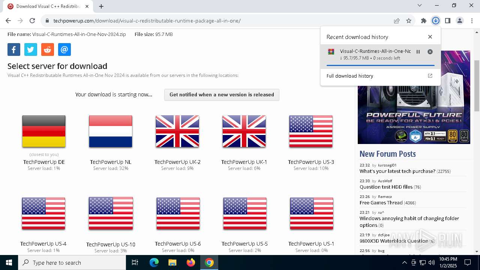Bookmark this page star icon
The height and width of the screenshot is (270, 480).
[409, 21]
